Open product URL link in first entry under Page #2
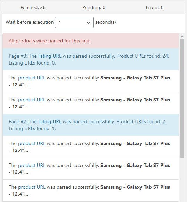Viewport: 187px width, 202px height. click(32, 143)
